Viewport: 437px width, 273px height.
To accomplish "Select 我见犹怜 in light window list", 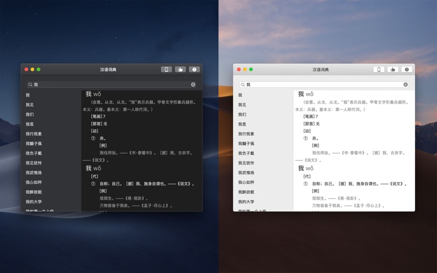I will click(246, 163).
